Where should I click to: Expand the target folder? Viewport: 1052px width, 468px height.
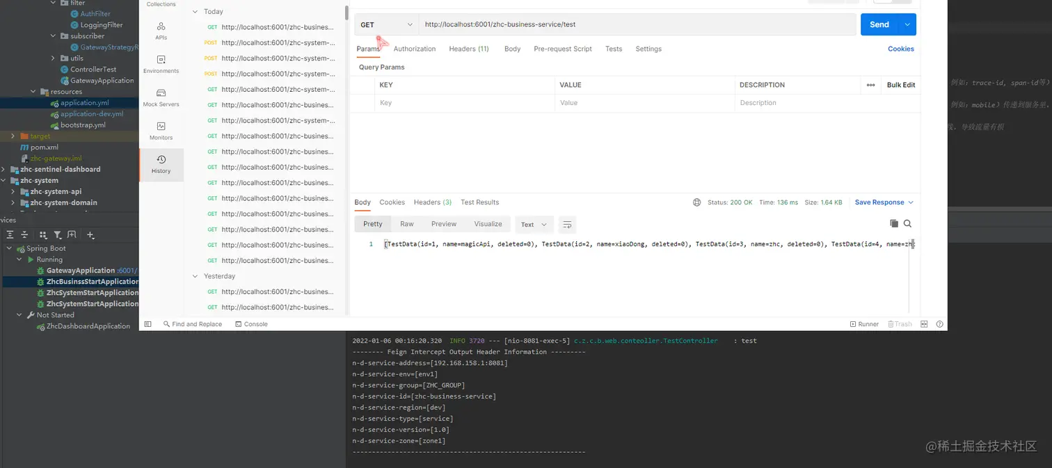(x=13, y=136)
